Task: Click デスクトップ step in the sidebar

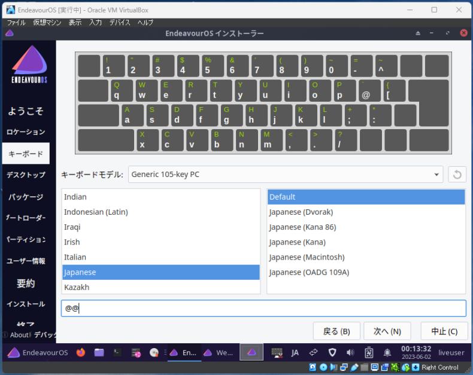Action: 26,175
